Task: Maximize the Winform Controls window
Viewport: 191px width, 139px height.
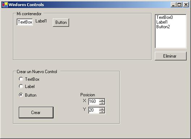Action: click(179, 5)
